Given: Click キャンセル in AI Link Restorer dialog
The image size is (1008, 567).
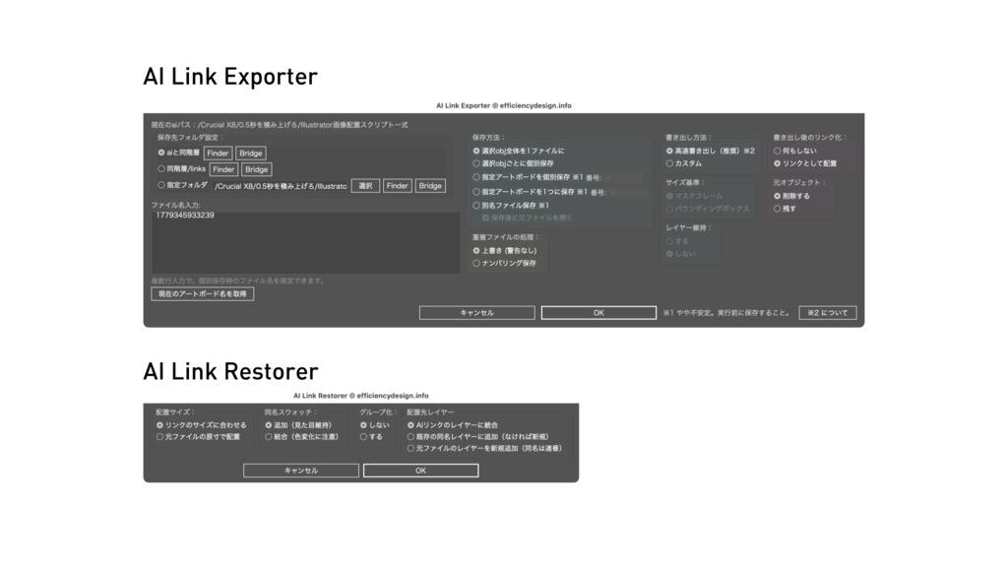Looking at the screenshot, I should click(301, 471).
